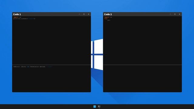The height and width of the screenshot is (109, 194).
Task: Close the Code 1 window
Action: coord(89,14)
